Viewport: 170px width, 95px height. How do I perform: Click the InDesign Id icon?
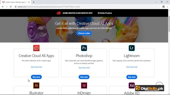click(84, 85)
